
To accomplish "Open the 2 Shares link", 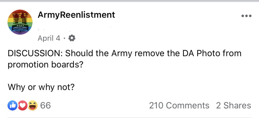I will [233, 105].
